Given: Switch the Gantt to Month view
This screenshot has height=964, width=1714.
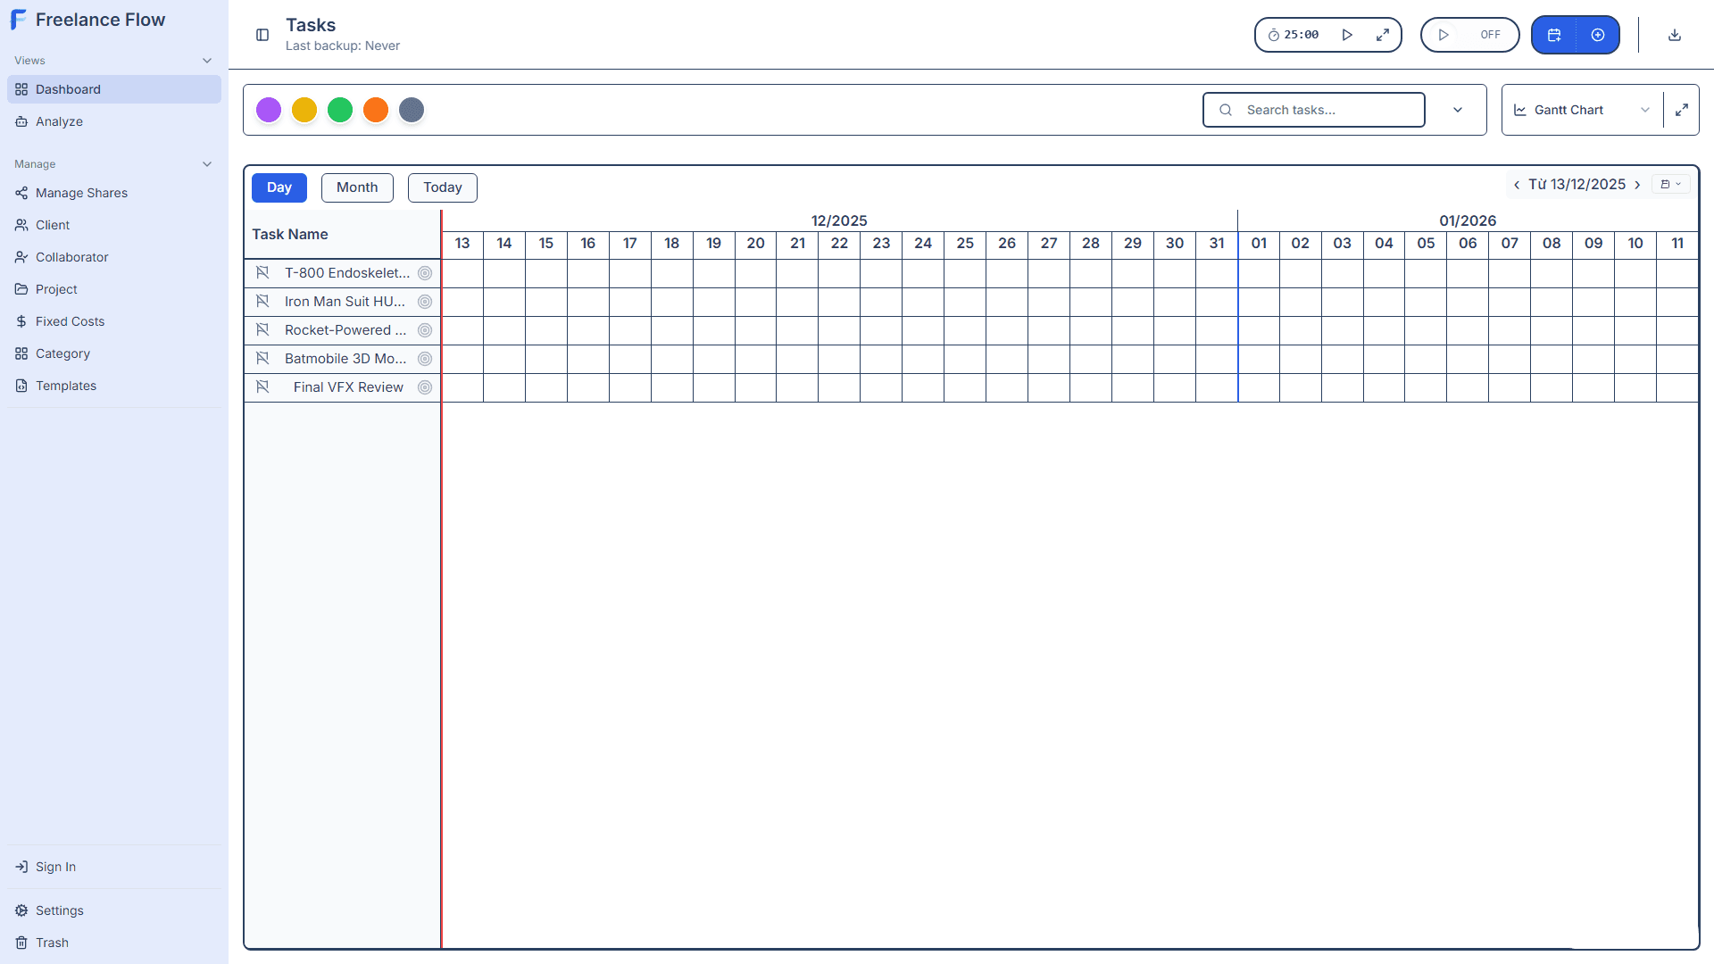Looking at the screenshot, I should point(357,187).
